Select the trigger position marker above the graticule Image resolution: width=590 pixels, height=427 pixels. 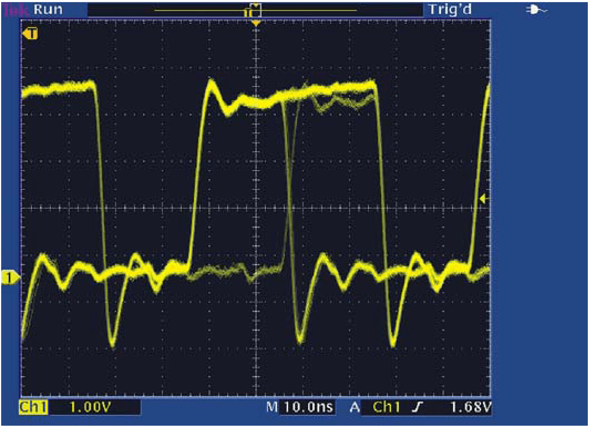255,23
